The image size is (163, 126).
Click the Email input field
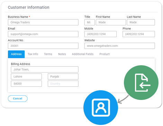[x=43, y=34]
